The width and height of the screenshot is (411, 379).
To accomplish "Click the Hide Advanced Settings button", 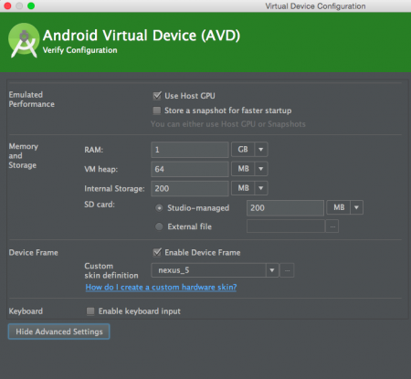I will 59,332.
